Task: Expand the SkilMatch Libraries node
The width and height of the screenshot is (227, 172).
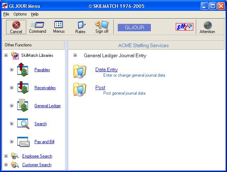Action: click(x=6, y=55)
